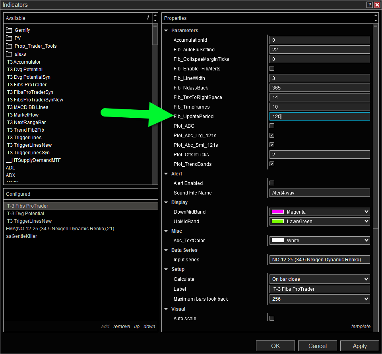
Task: Open the Gemify folder
Action: 22,30
